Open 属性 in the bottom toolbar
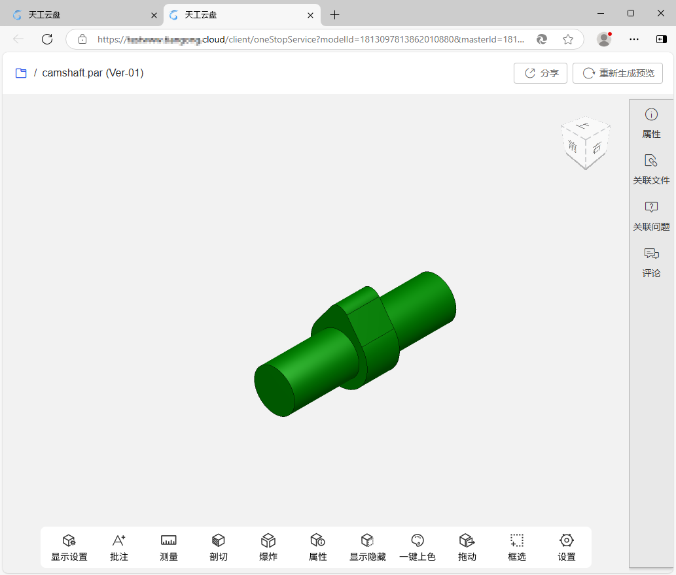Image resolution: width=676 pixels, height=575 pixels. tap(318, 548)
